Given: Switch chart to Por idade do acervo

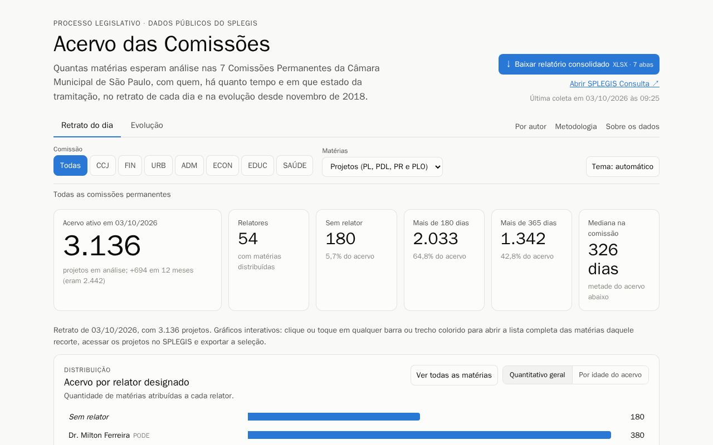Looking at the screenshot, I should coord(610,375).
